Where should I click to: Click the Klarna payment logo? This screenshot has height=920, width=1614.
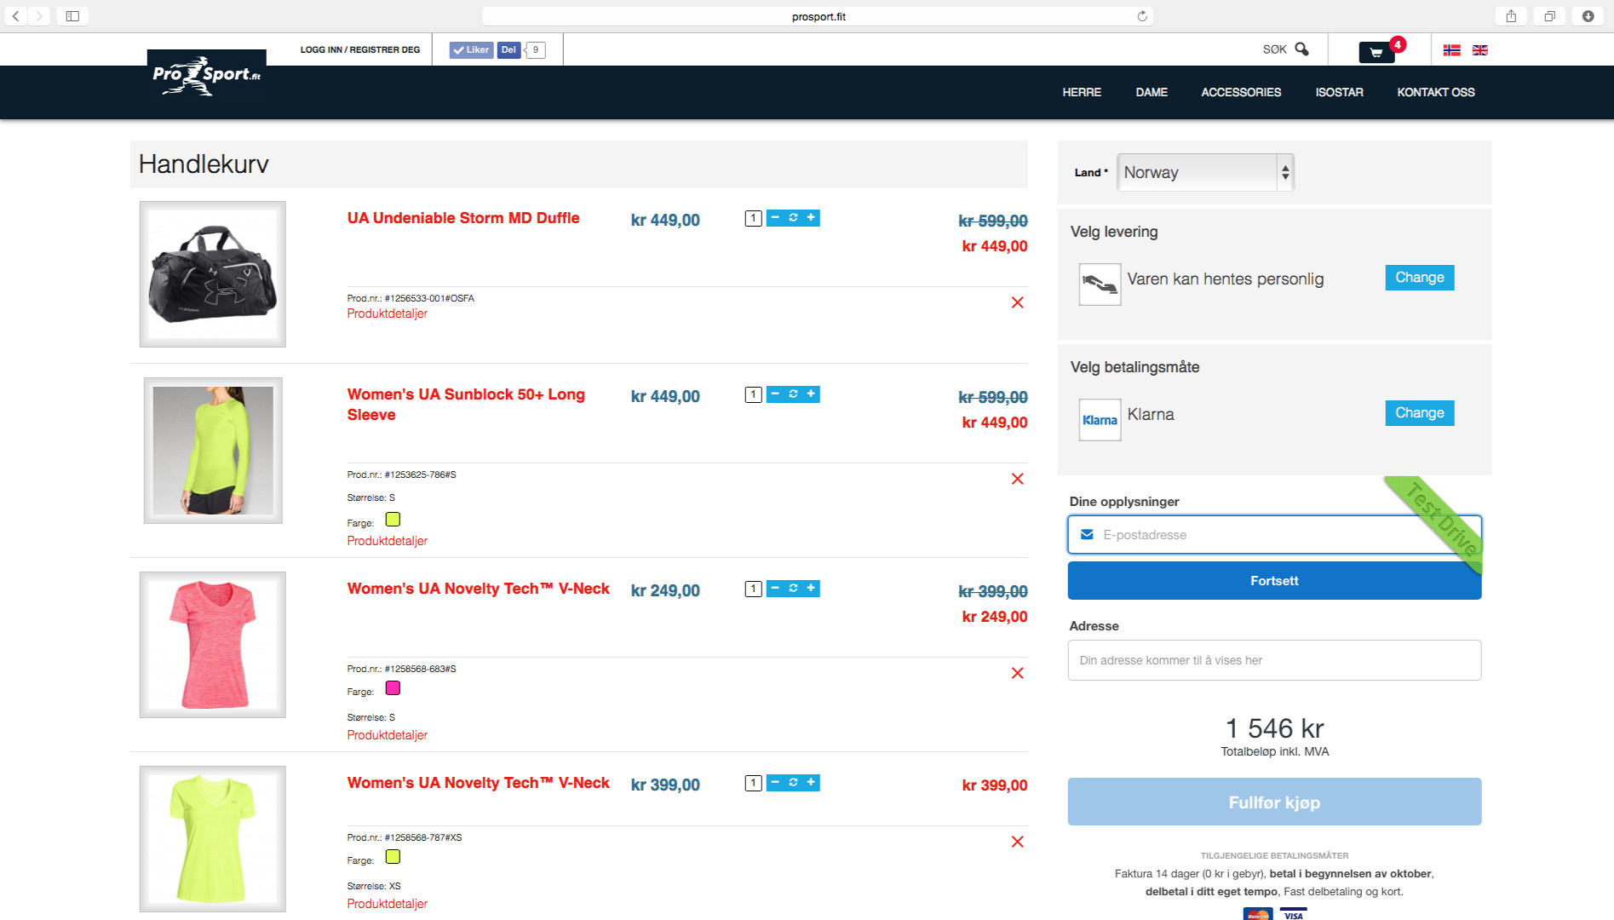point(1100,420)
